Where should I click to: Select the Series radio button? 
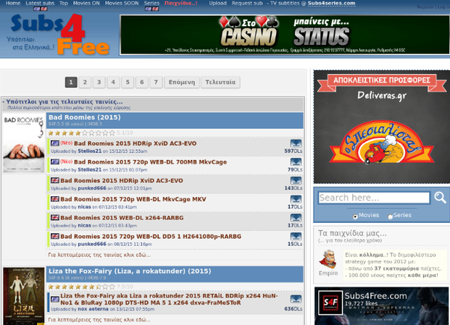click(x=390, y=216)
